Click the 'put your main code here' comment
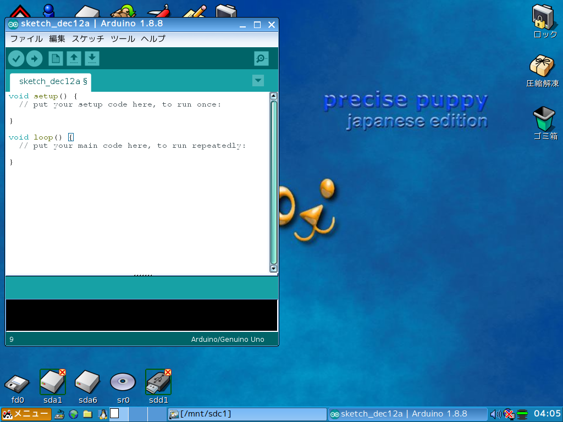This screenshot has height=422, width=563. click(132, 146)
